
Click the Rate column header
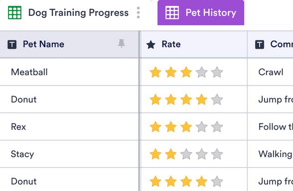point(193,44)
